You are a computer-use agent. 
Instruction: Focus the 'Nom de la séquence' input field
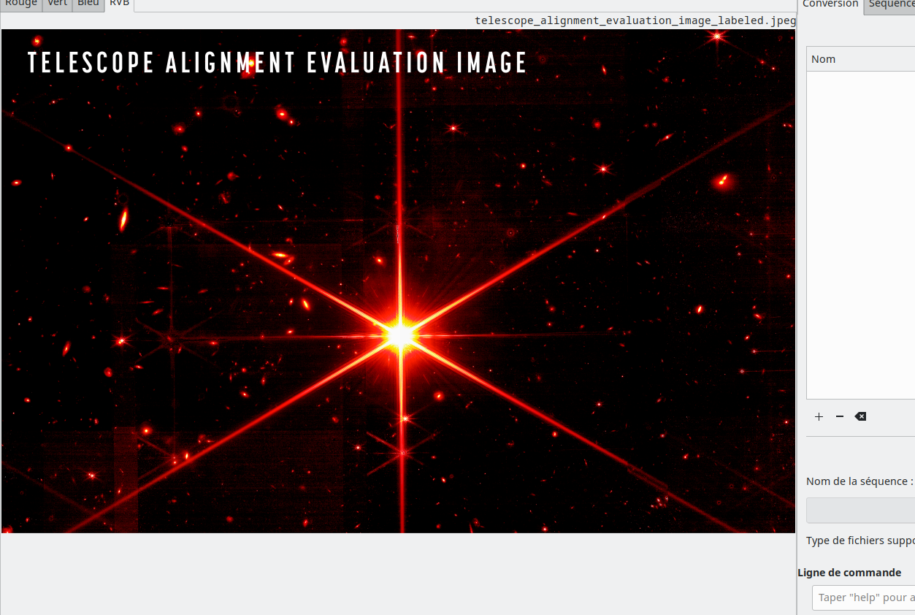860,510
